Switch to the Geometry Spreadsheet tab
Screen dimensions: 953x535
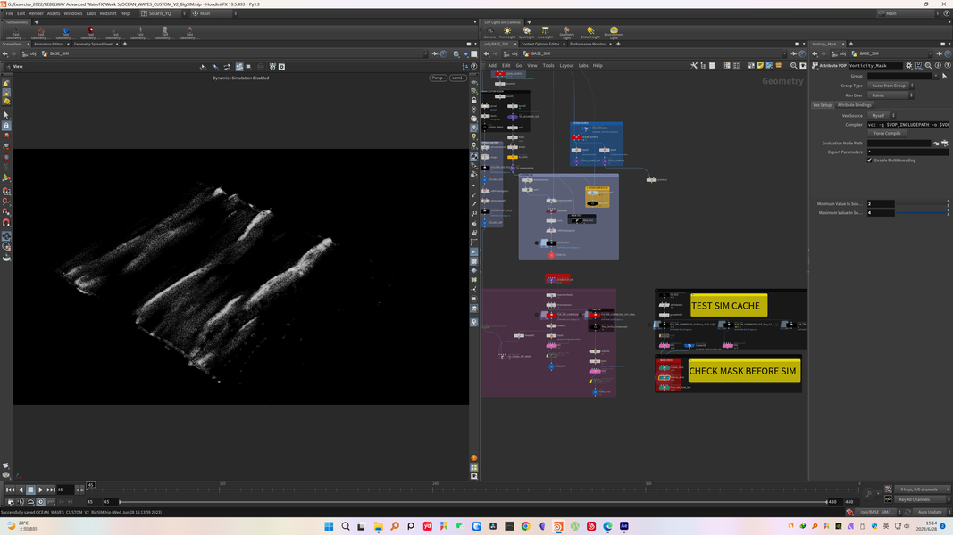tap(93, 44)
